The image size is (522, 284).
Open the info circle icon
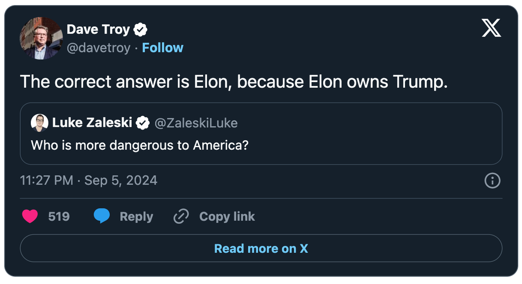coord(492,181)
